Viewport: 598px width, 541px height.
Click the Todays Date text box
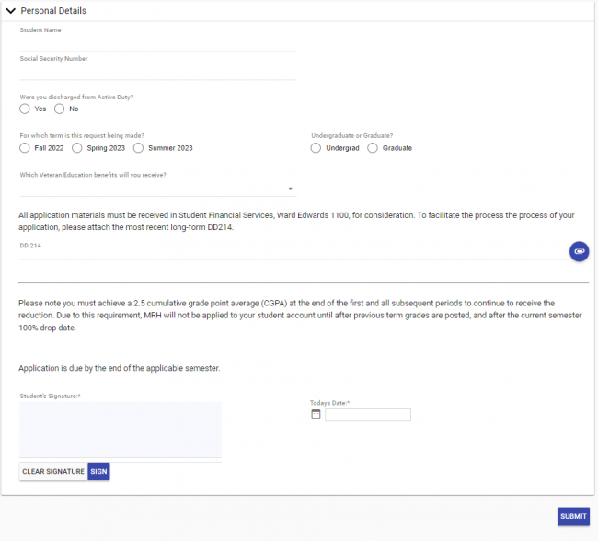click(x=368, y=415)
